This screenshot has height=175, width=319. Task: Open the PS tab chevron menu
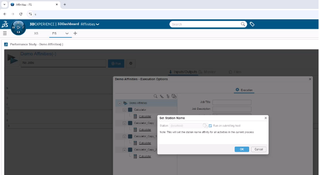pyautogui.click(x=67, y=33)
